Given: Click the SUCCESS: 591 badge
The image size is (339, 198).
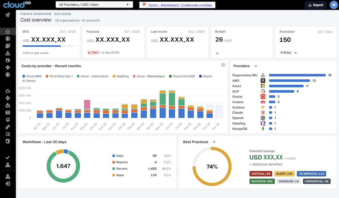Looking at the screenshot, I should (262, 181).
